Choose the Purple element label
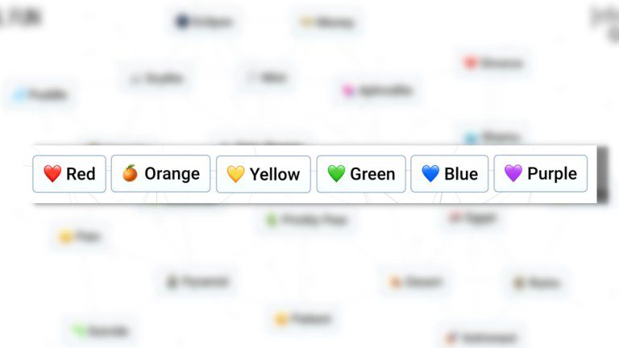This screenshot has width=619, height=348. [x=552, y=174]
